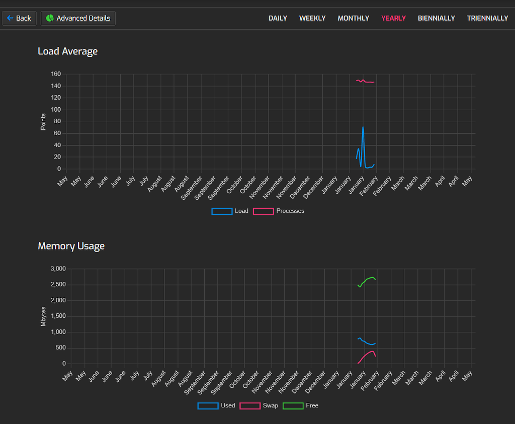The width and height of the screenshot is (515, 424).
Task: Switch to the MONTHLY view
Action: [353, 18]
